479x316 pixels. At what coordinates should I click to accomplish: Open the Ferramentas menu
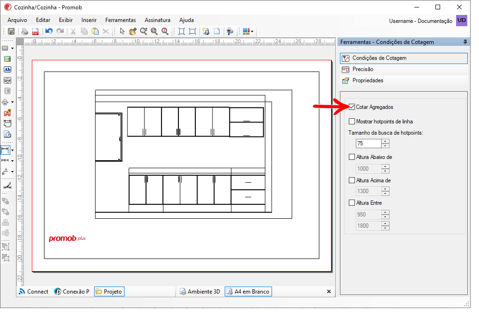pos(121,20)
